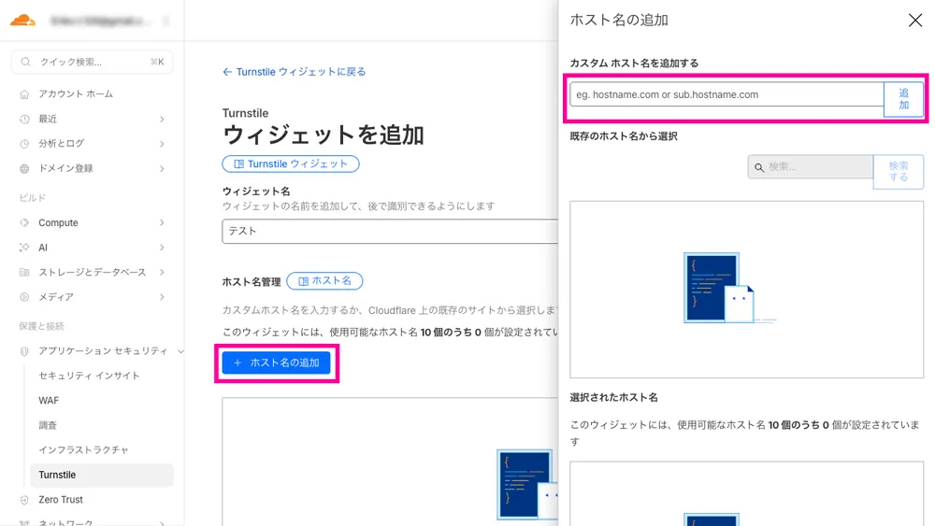
Task: Click the Zero Trust shield icon
Action: 24,500
